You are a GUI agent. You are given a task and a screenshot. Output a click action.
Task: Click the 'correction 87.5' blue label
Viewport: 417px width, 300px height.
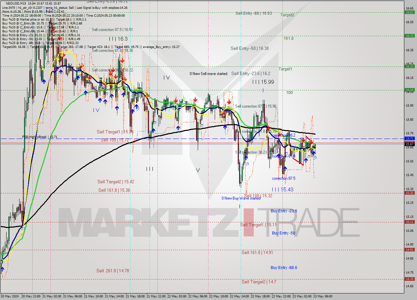(x=284, y=178)
